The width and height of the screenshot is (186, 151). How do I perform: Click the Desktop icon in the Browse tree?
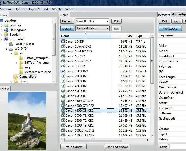2,21
